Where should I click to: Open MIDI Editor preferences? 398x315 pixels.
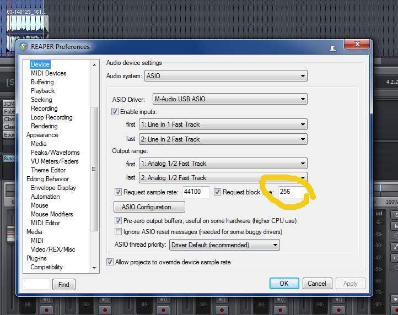point(45,223)
